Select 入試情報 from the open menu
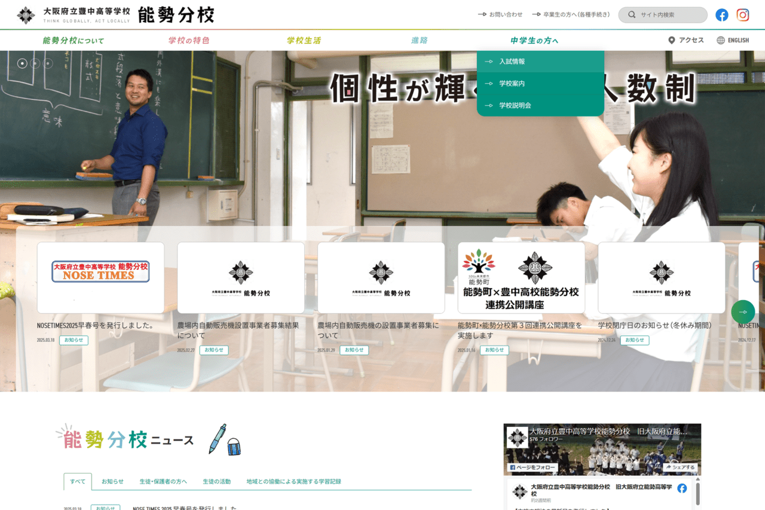This screenshot has width=765, height=510. click(513, 61)
